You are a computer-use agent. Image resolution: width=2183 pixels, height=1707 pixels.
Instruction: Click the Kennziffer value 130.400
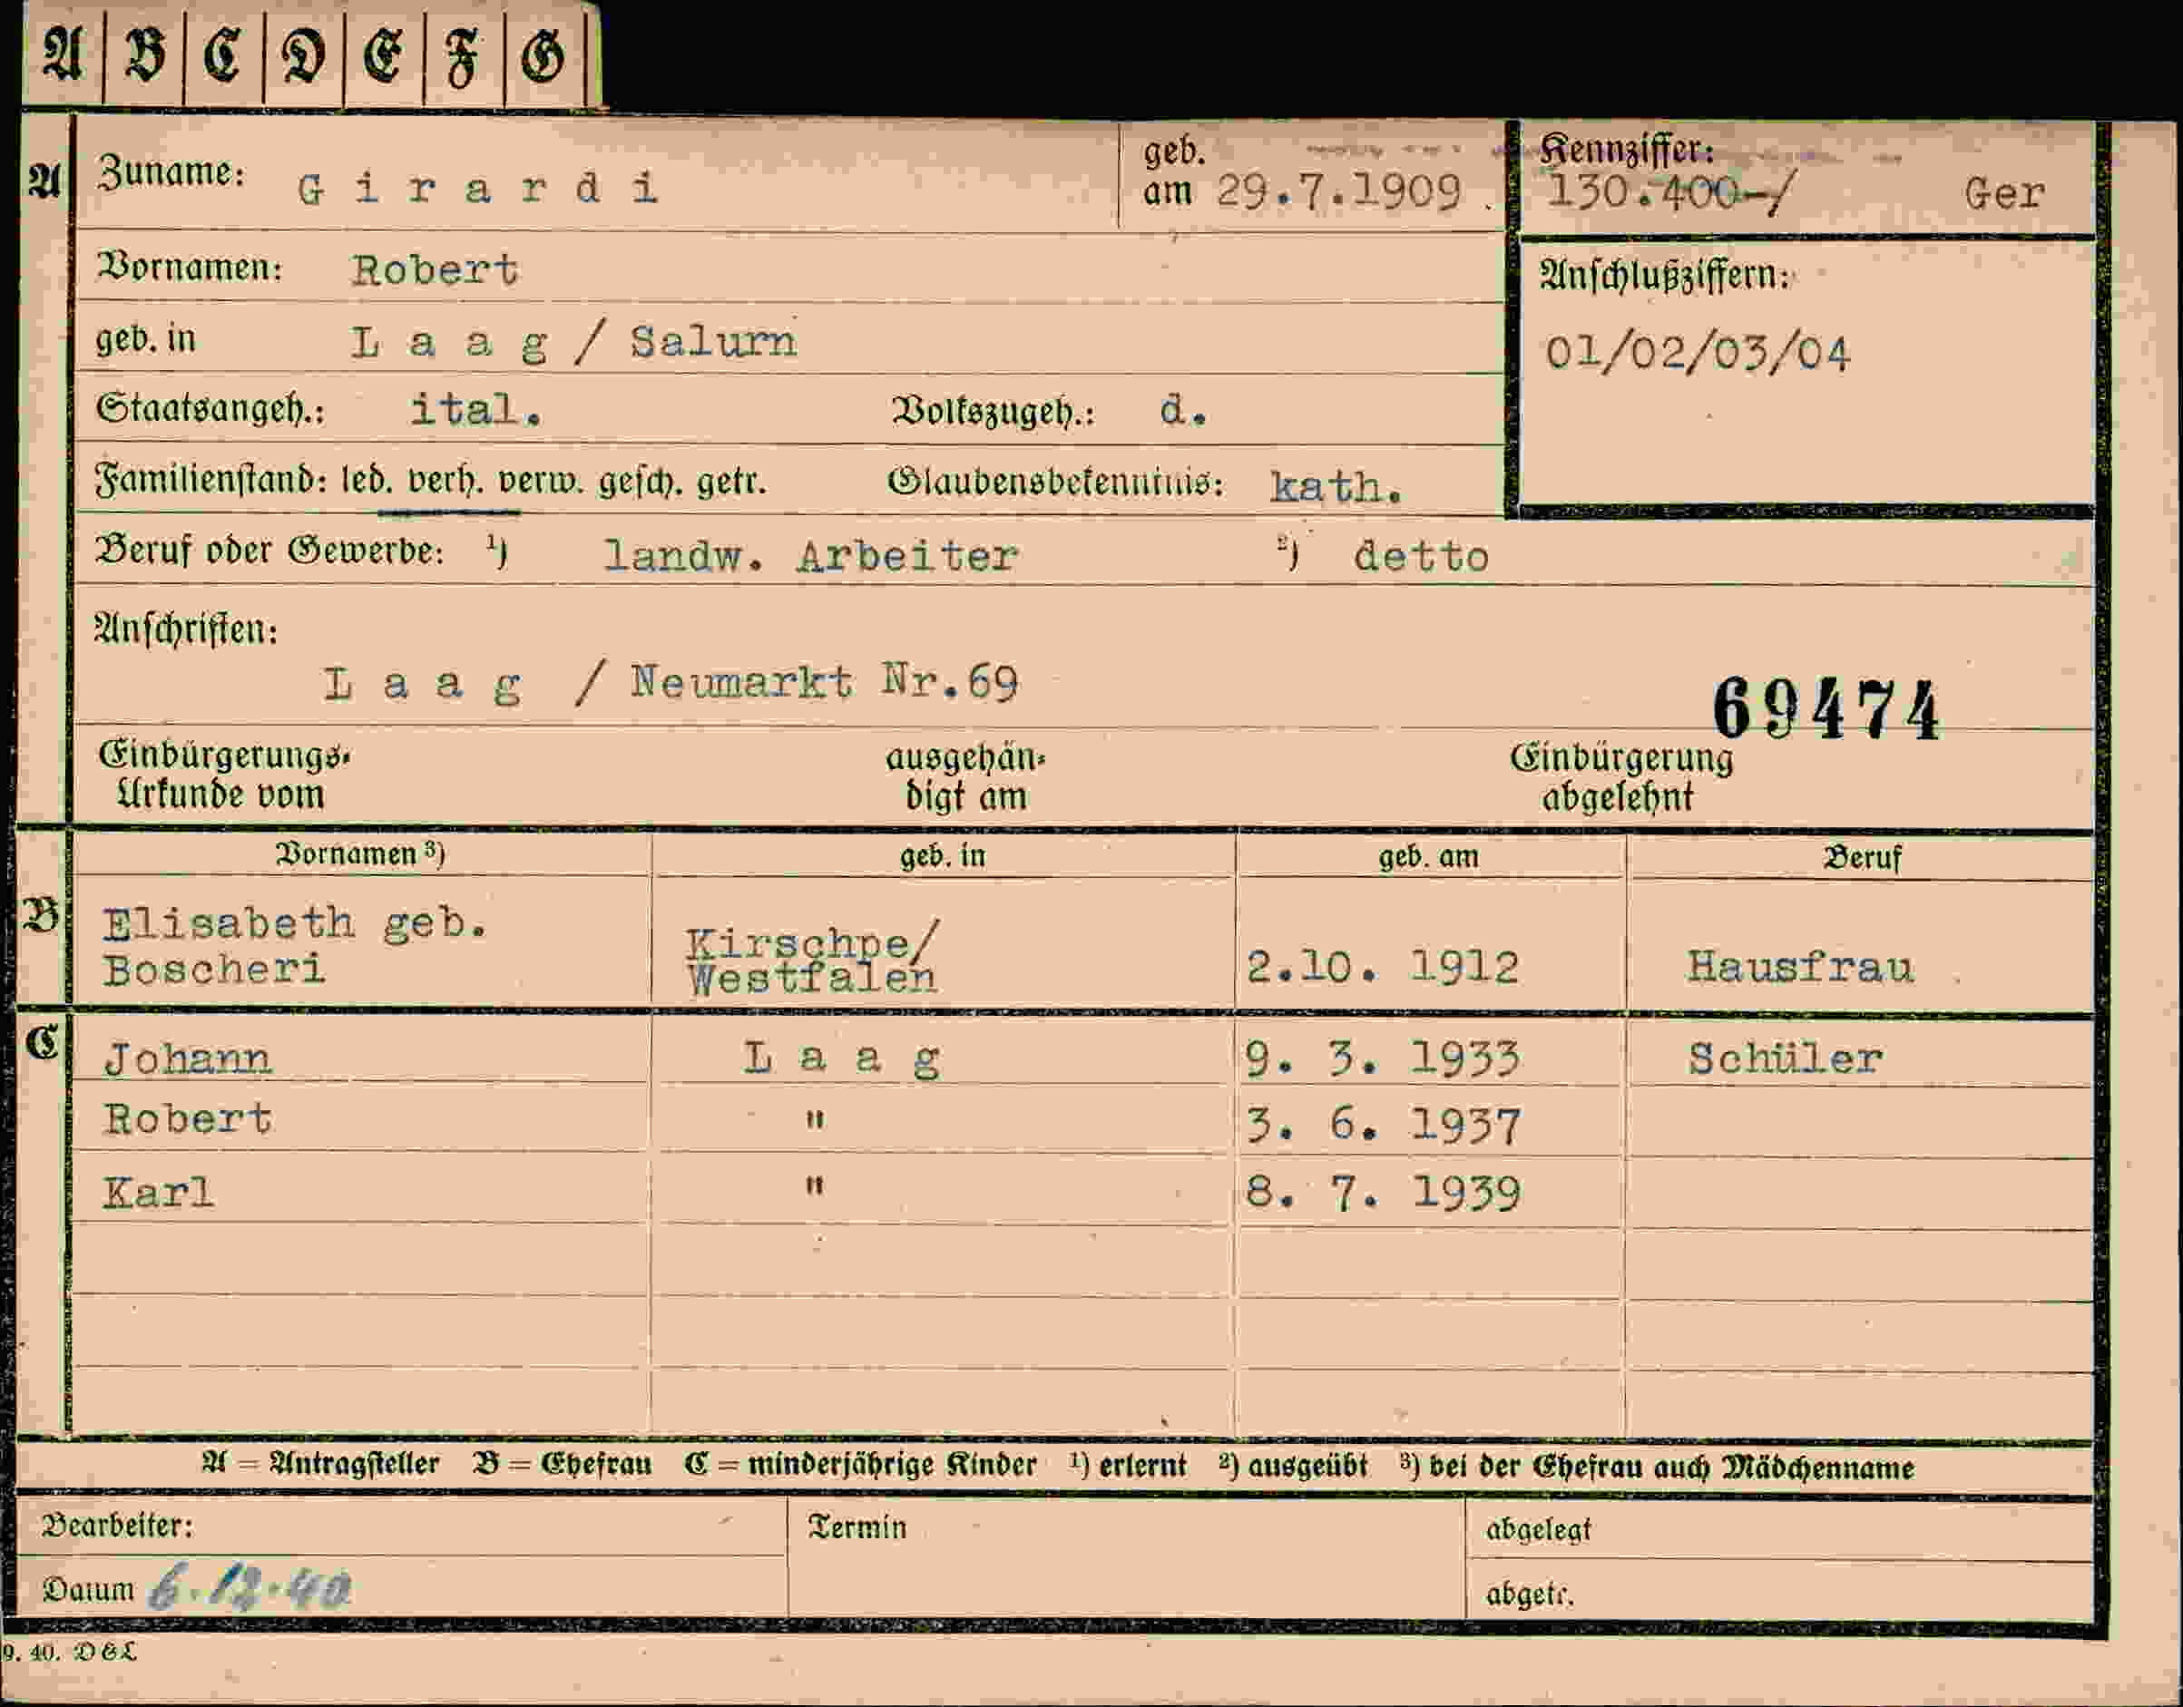pos(1642,190)
